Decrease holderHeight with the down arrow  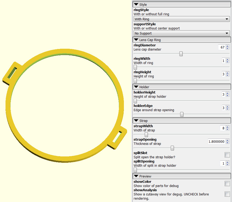coord(228,96)
